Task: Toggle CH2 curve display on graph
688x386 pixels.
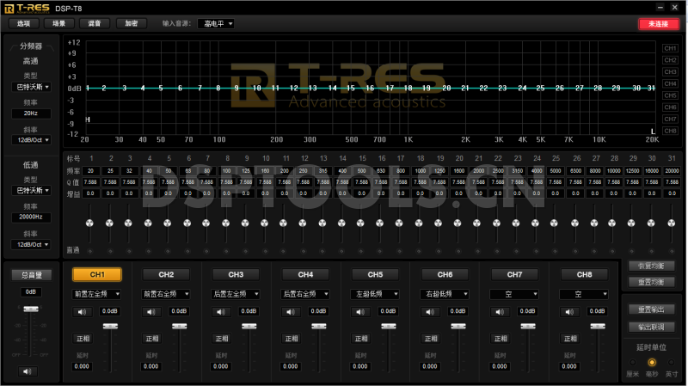Action: click(x=670, y=60)
